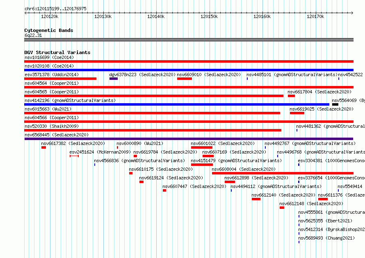Click the esv3376654 1000Genomes blue marker

(x=299, y=182)
